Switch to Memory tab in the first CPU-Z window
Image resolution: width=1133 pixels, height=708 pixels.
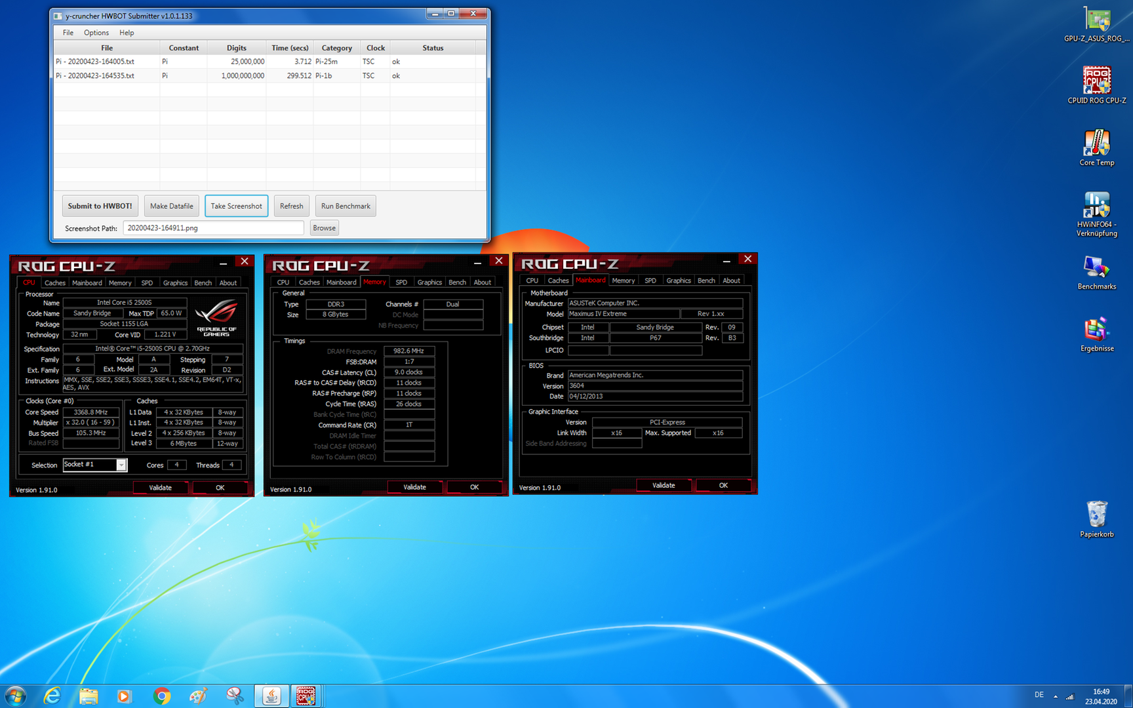coord(120,283)
